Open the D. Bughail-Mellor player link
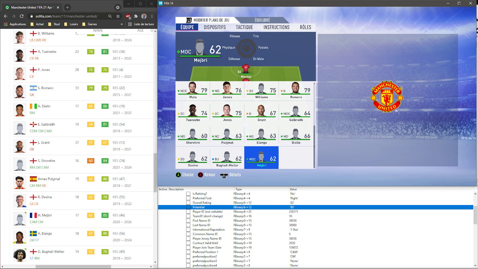This screenshot has width=478, height=269. 51,252
